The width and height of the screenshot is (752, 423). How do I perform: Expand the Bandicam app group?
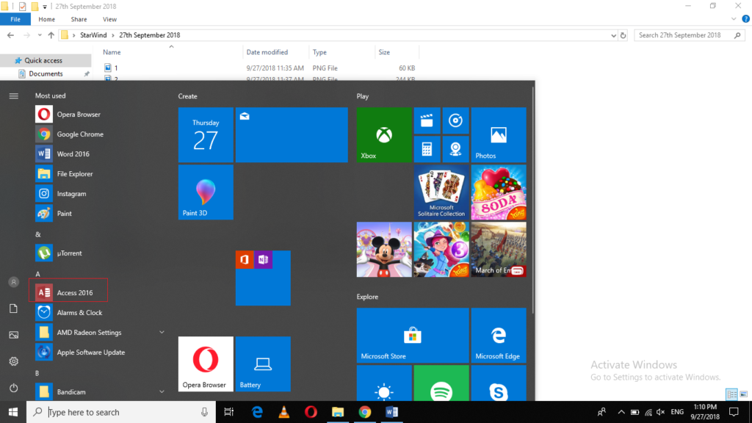click(x=162, y=391)
